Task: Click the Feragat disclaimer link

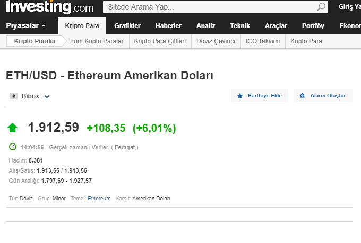Action: click(x=125, y=147)
